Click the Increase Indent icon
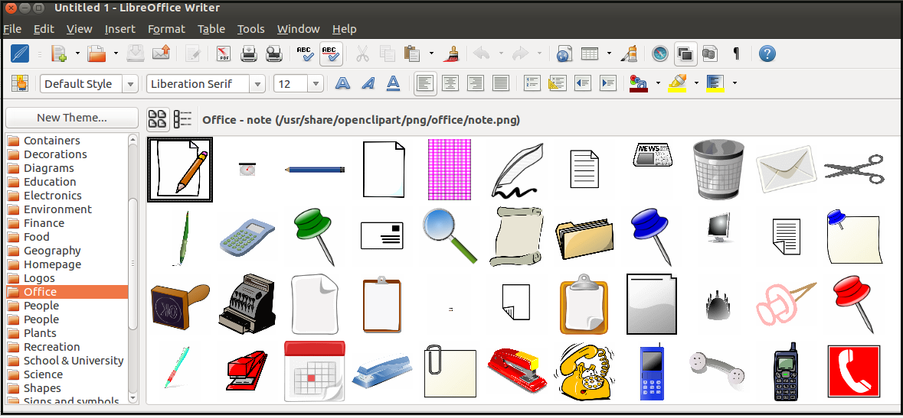 coord(608,83)
